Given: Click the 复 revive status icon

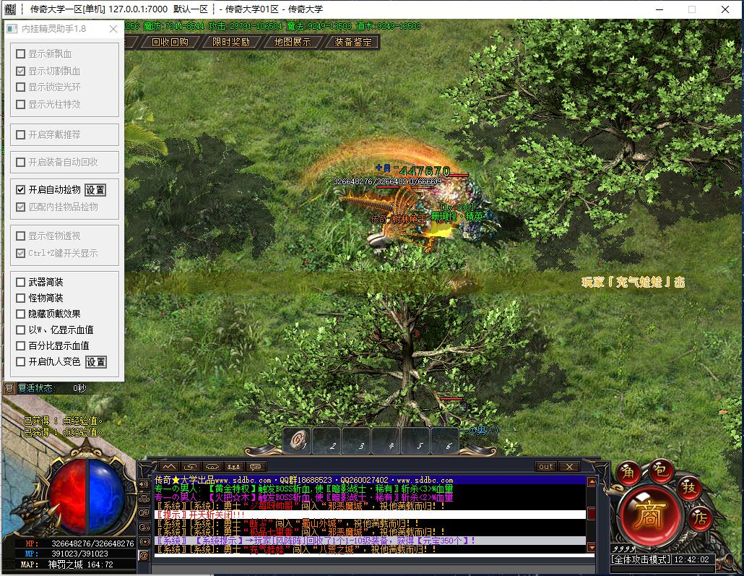Looking at the screenshot, I should pos(9,388).
